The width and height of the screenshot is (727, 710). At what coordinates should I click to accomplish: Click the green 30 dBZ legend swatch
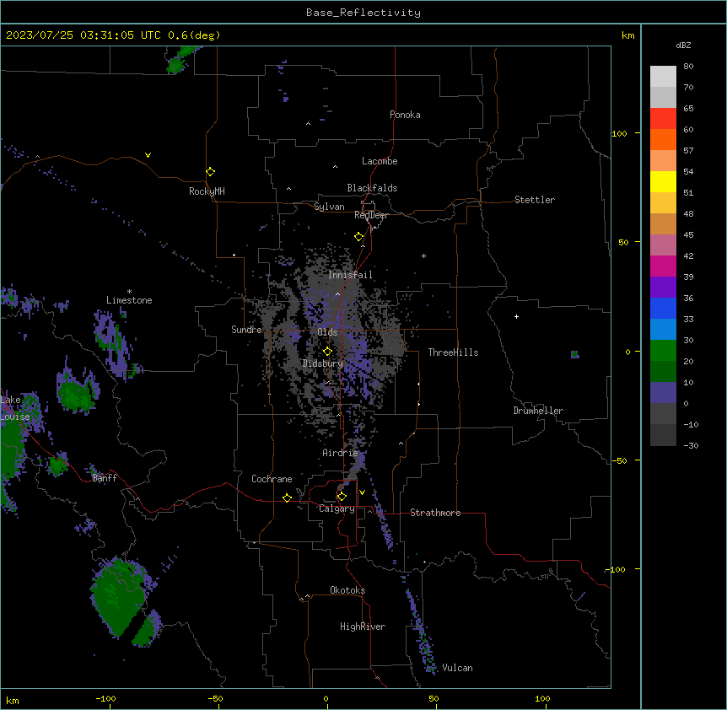click(663, 351)
